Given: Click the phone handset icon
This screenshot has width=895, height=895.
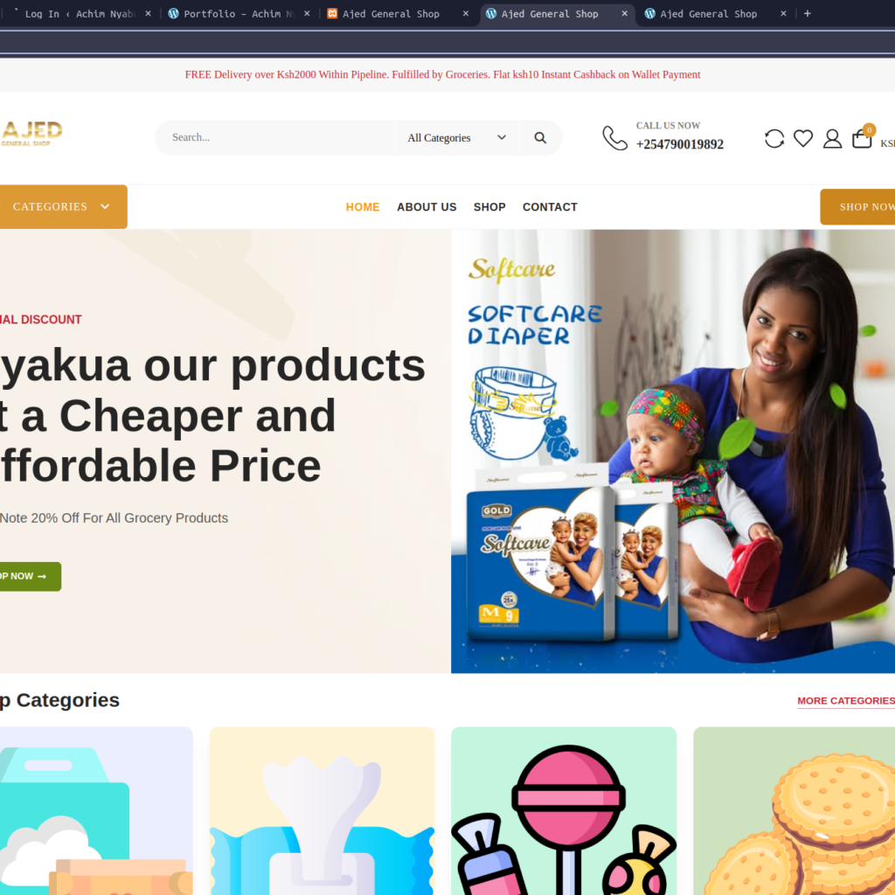Looking at the screenshot, I should pos(614,138).
